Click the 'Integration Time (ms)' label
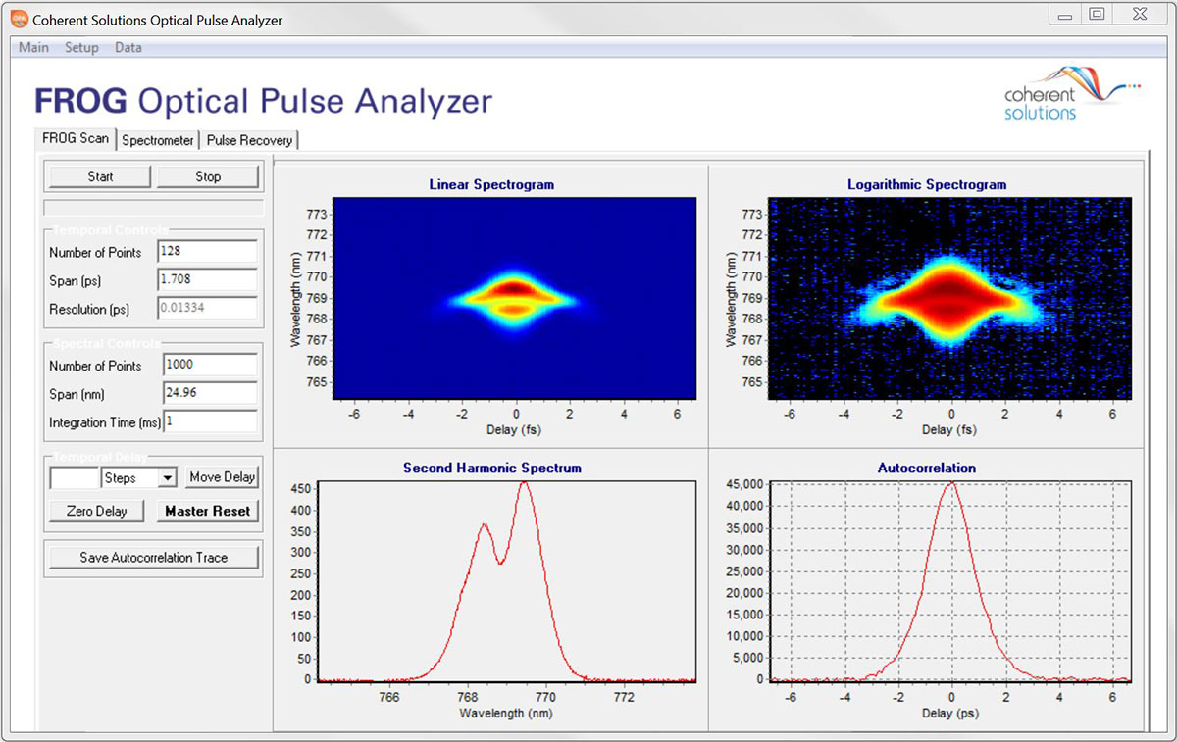Viewport: 1177px width, 742px height. tap(106, 422)
